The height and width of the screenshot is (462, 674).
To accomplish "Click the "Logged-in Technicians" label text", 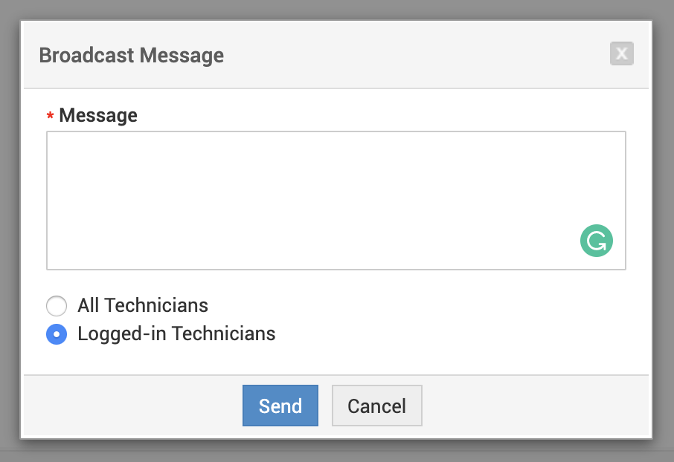I will pyautogui.click(x=176, y=334).
